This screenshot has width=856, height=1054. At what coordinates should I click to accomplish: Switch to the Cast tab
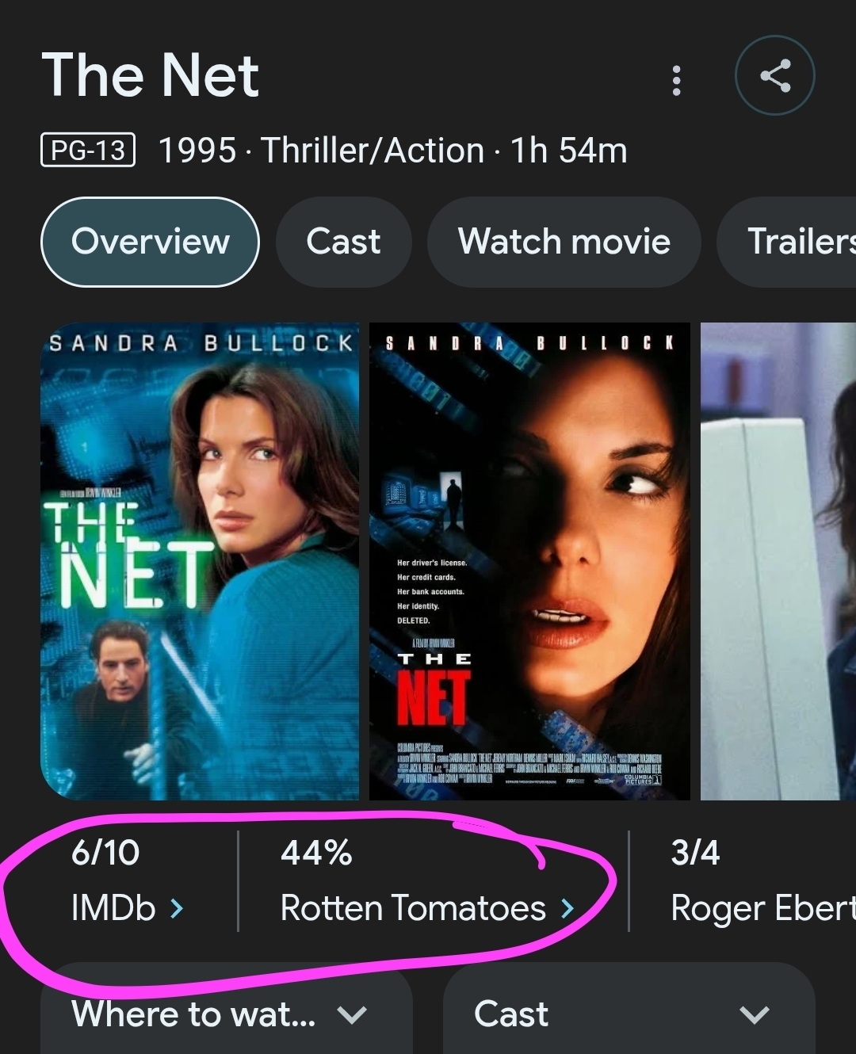pyautogui.click(x=343, y=242)
